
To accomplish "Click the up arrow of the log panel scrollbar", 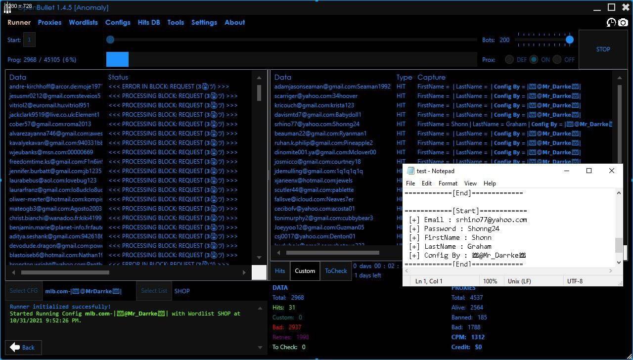I will click(260, 308).
